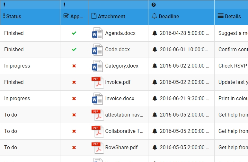Click Finished status in Code.docx row
The width and height of the screenshot is (248, 162).
(14, 50)
